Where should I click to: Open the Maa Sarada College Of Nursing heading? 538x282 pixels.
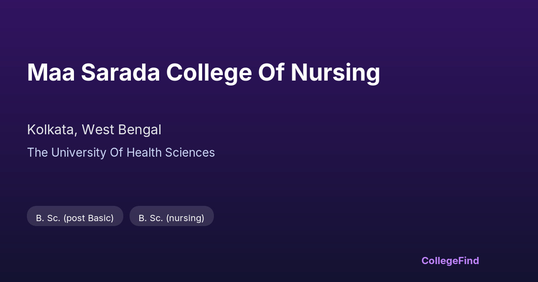point(204,73)
